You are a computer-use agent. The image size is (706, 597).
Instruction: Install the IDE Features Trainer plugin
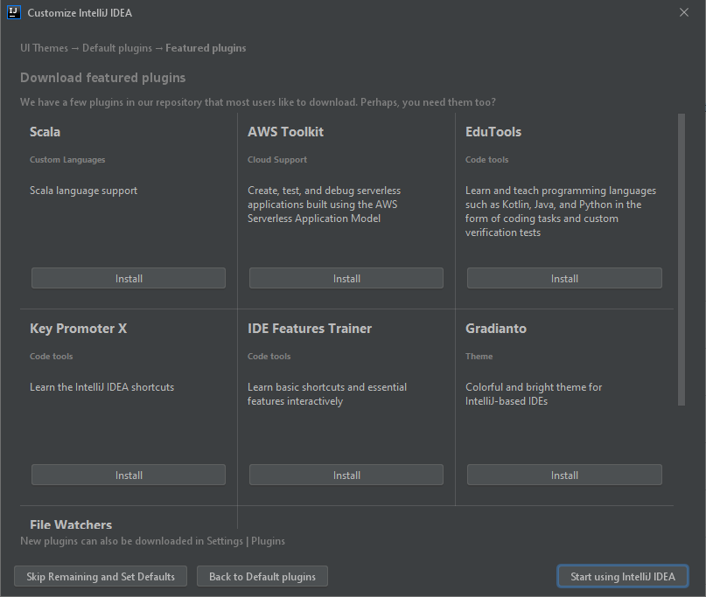click(346, 476)
